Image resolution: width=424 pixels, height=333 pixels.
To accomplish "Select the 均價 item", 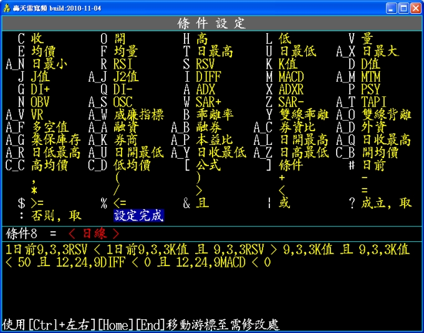I will (43, 51).
